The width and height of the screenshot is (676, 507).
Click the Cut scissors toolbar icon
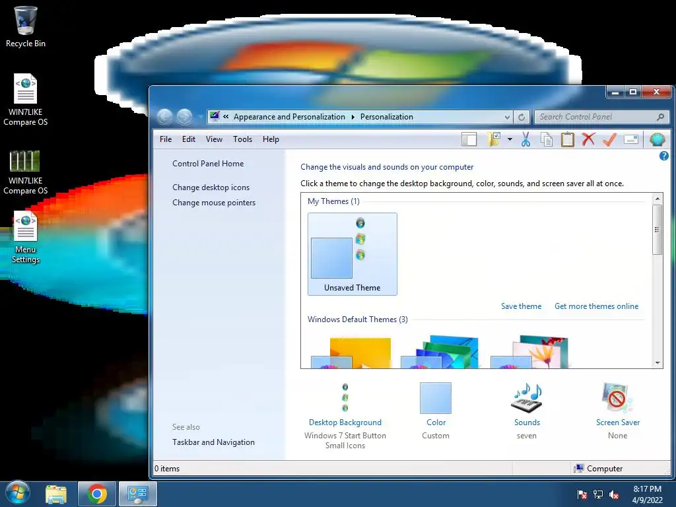[525, 139]
